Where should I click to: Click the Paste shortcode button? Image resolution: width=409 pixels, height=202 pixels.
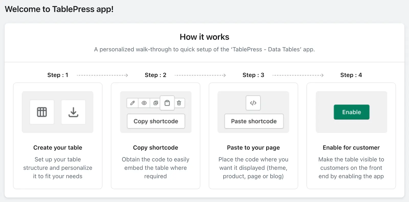254,121
